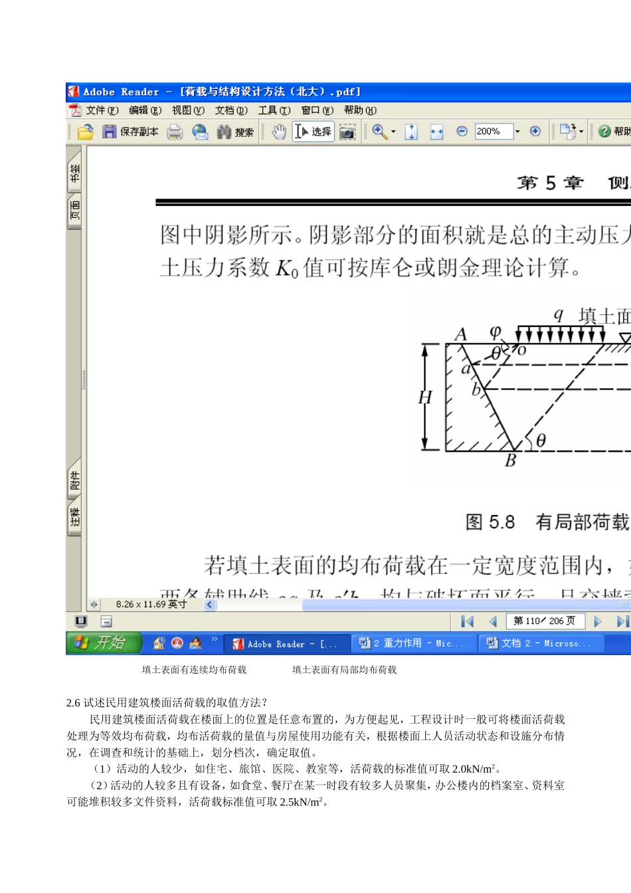Open the 书签 bookmarks side tab

click(74, 174)
